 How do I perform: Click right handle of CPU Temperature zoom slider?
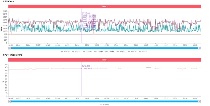pos(200,101)
